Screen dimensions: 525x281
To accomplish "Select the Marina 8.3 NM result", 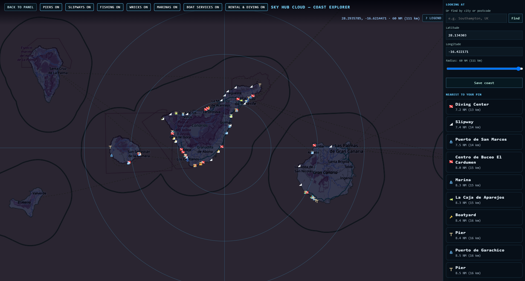I will 484,182.
